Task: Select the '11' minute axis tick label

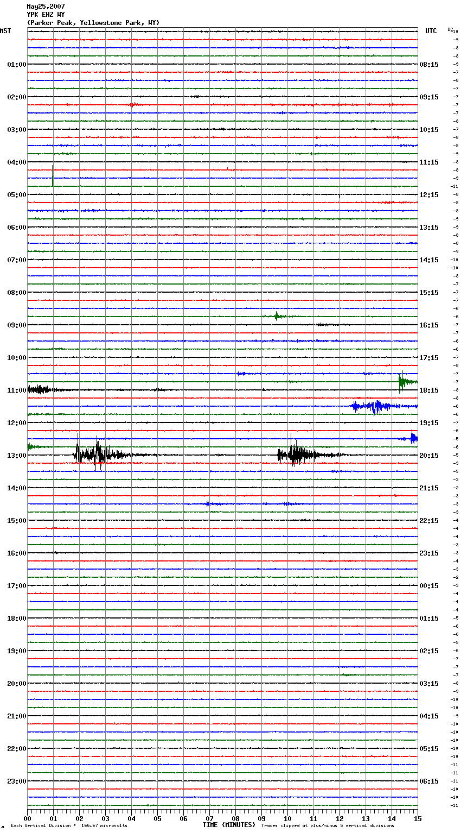Action: (314, 818)
